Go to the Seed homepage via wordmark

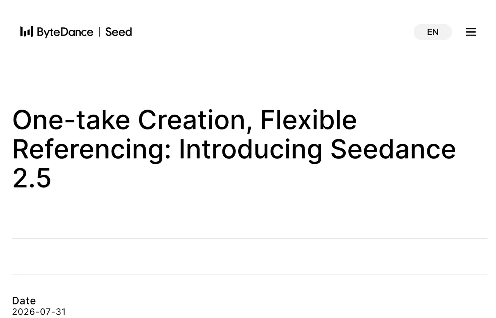(119, 32)
